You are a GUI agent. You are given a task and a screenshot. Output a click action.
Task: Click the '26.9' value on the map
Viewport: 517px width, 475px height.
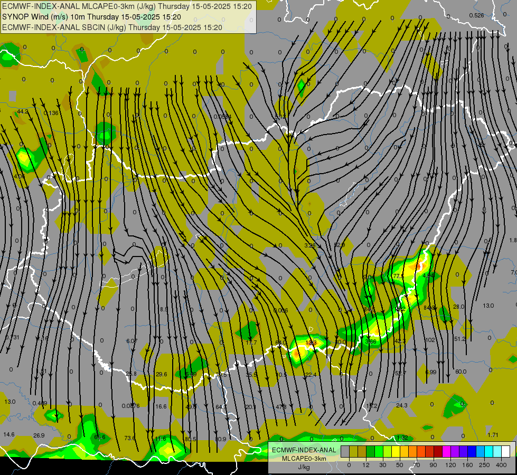39,435
